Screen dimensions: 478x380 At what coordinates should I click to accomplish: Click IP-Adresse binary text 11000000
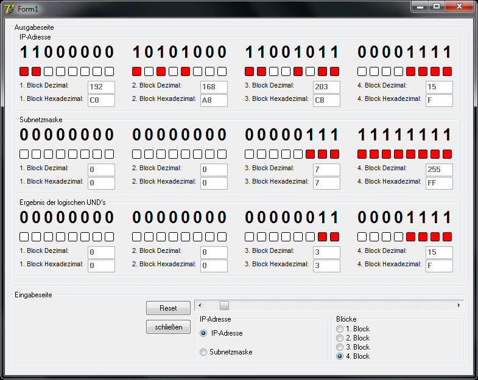point(67,52)
